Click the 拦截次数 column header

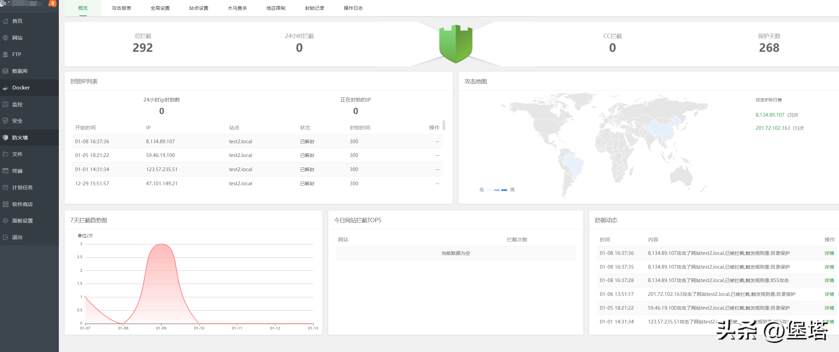pos(517,240)
